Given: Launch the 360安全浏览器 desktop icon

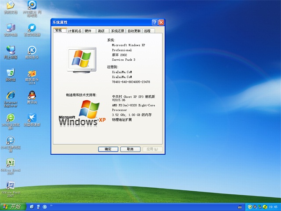Looking at the screenshot, I should (10, 118).
